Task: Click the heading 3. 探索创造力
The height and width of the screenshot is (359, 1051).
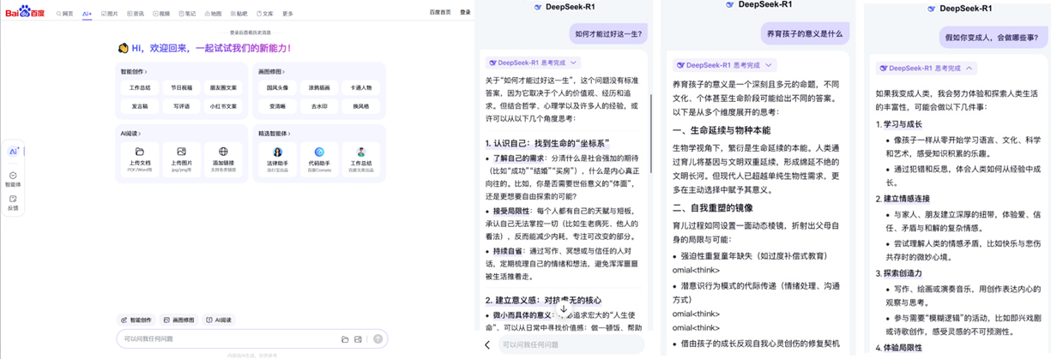Action: point(901,274)
